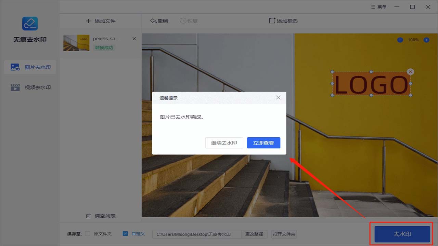438x246 pixels.
Task: Click the minus icon to zoom out
Action: coord(400,40)
